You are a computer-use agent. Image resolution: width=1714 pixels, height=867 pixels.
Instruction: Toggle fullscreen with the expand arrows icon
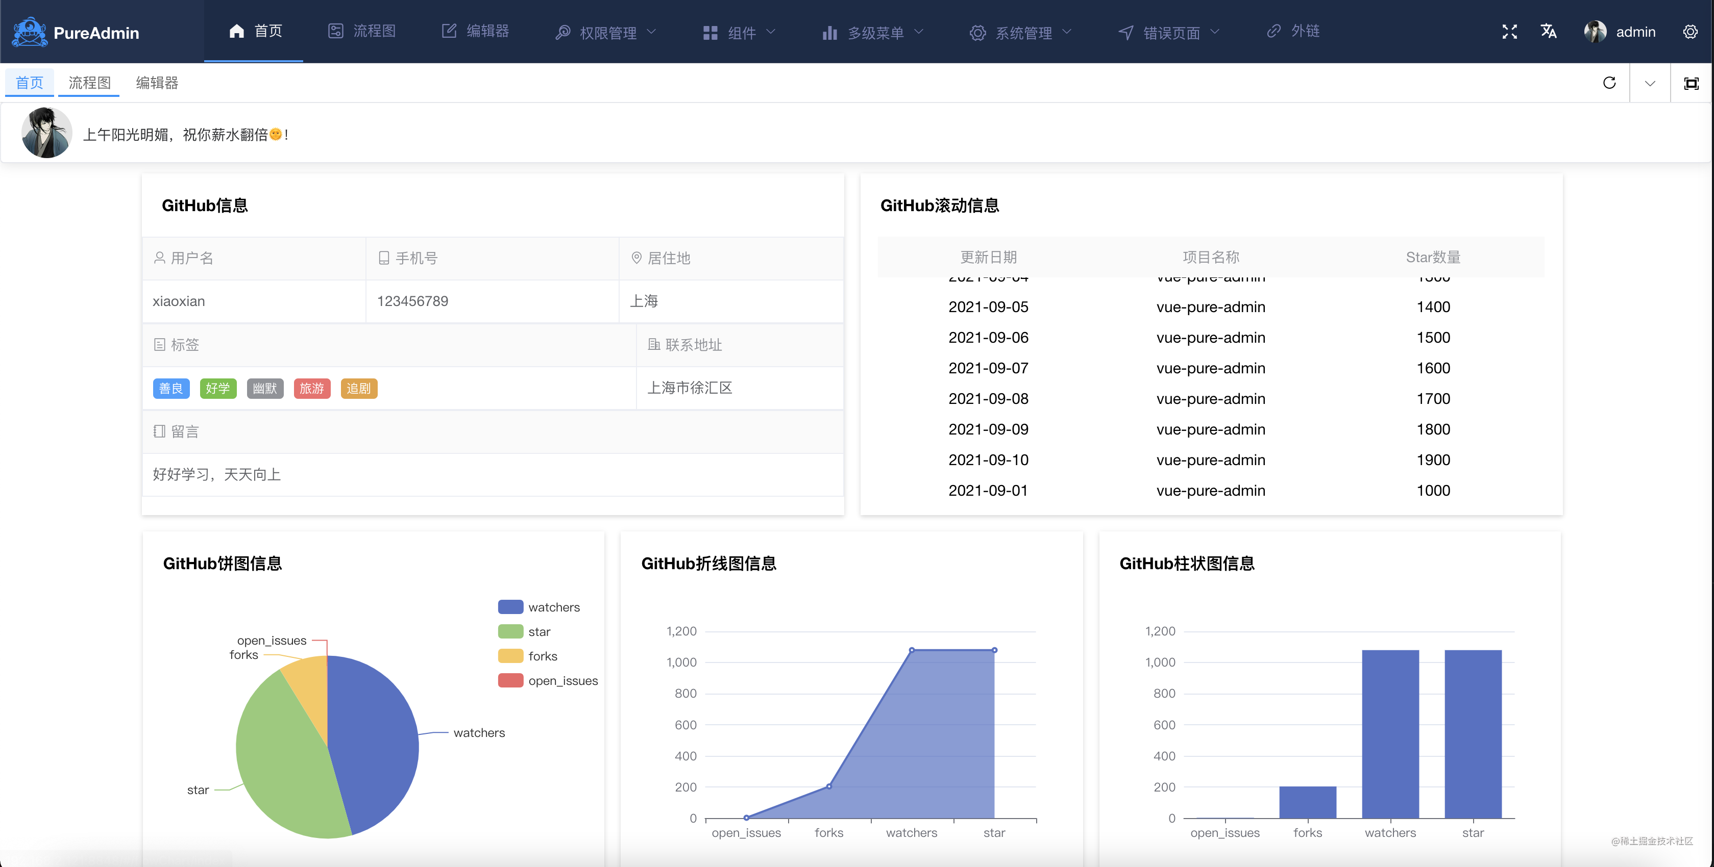pyautogui.click(x=1509, y=31)
